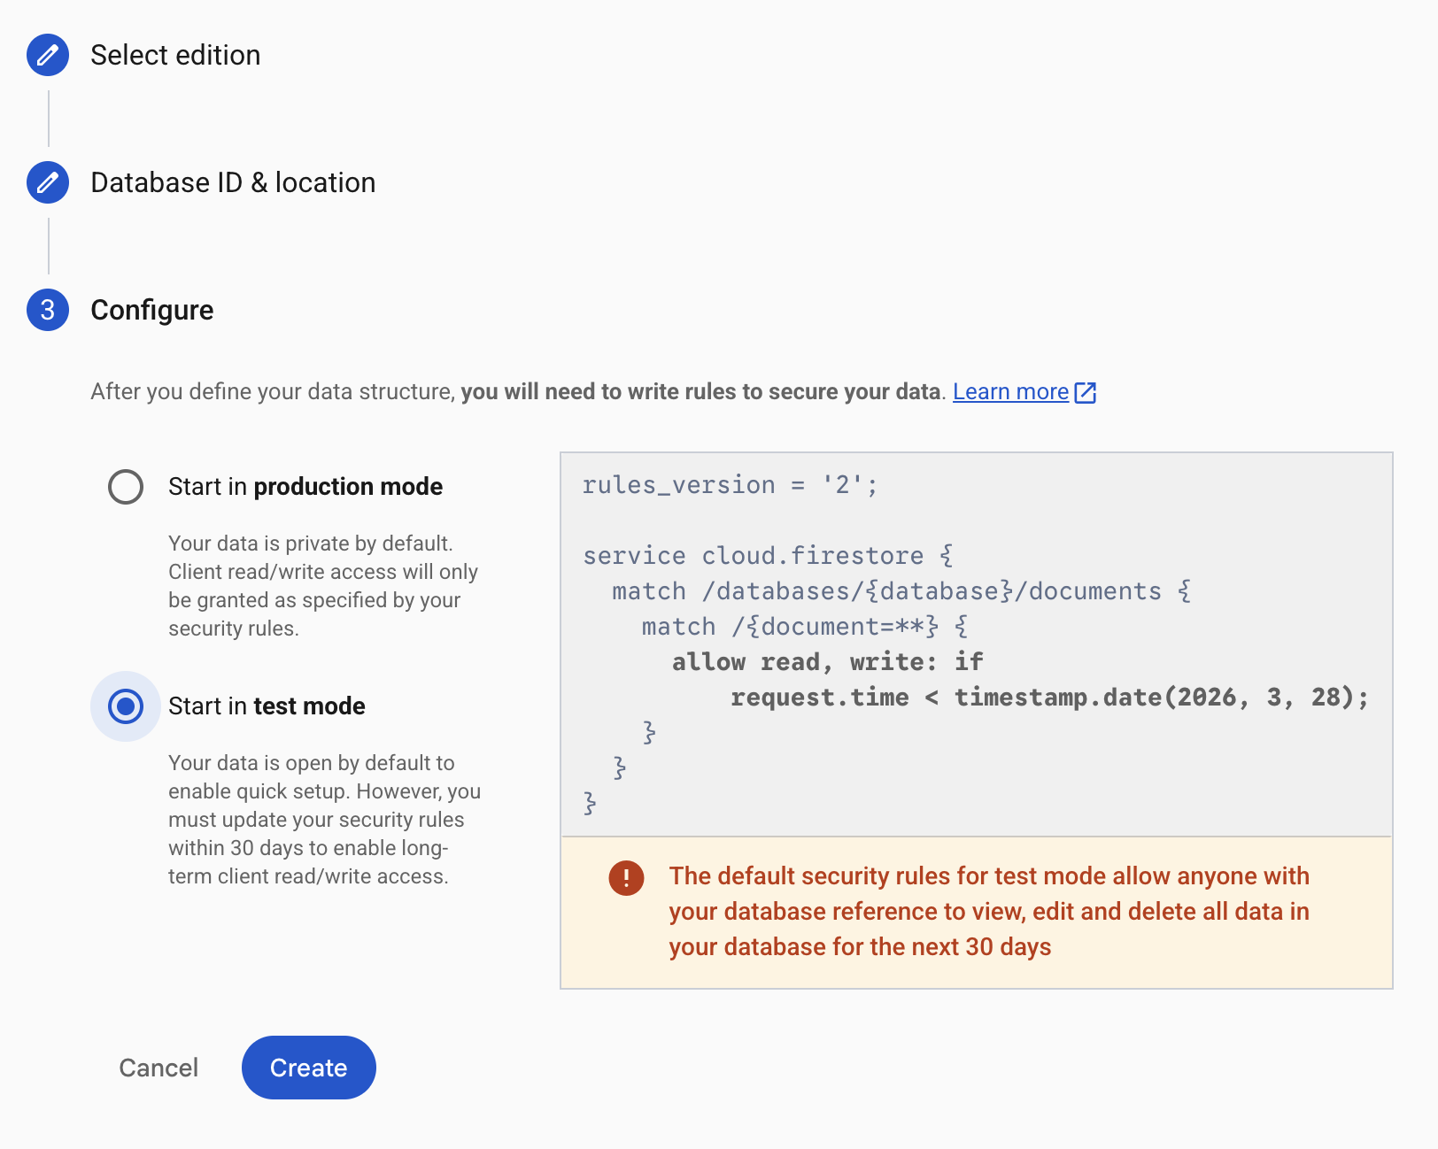Click the rules_version line in the code
The width and height of the screenshot is (1438, 1149).
[x=730, y=485]
